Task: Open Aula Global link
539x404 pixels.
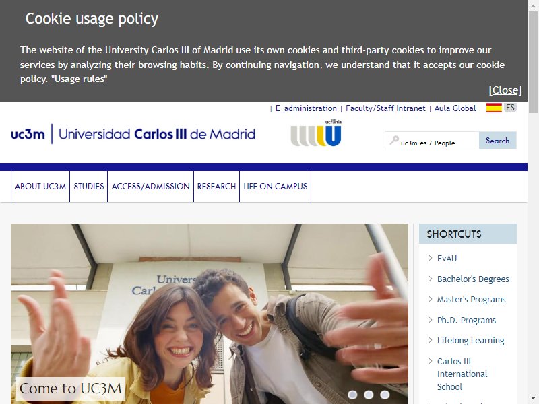Action: point(455,108)
